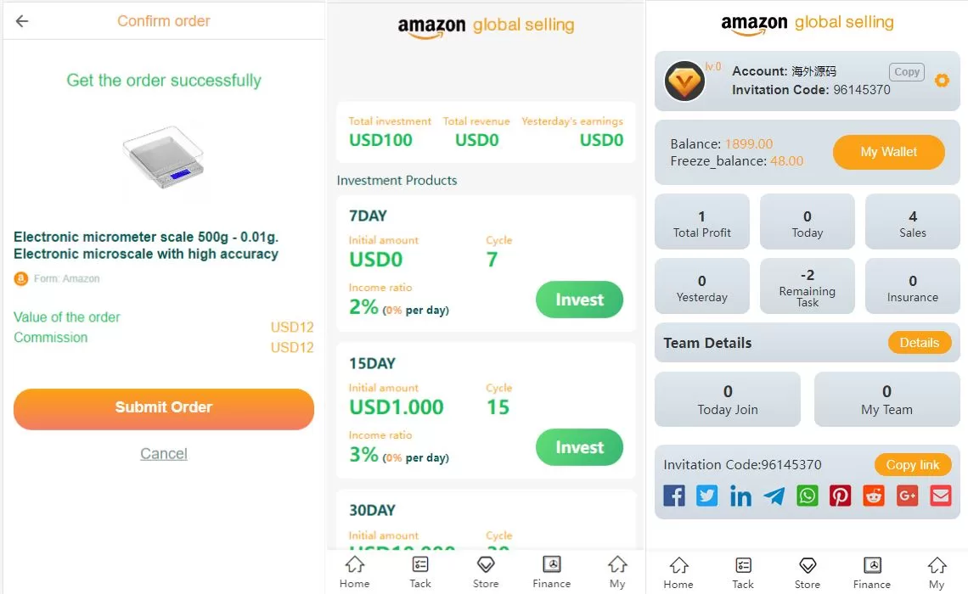Share invitation via LinkedIn icon

pos(740,496)
